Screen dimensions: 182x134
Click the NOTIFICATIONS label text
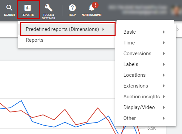[92, 15]
